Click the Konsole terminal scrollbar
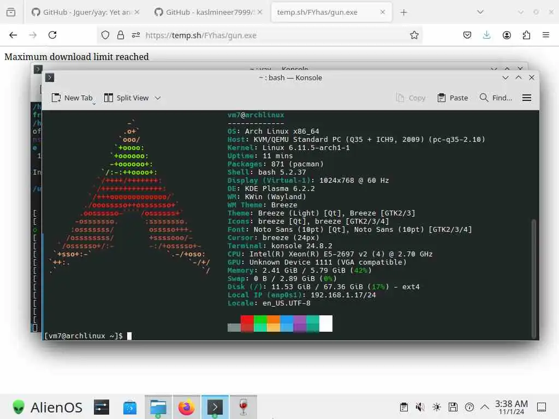The width and height of the screenshot is (559, 419). tap(534, 279)
